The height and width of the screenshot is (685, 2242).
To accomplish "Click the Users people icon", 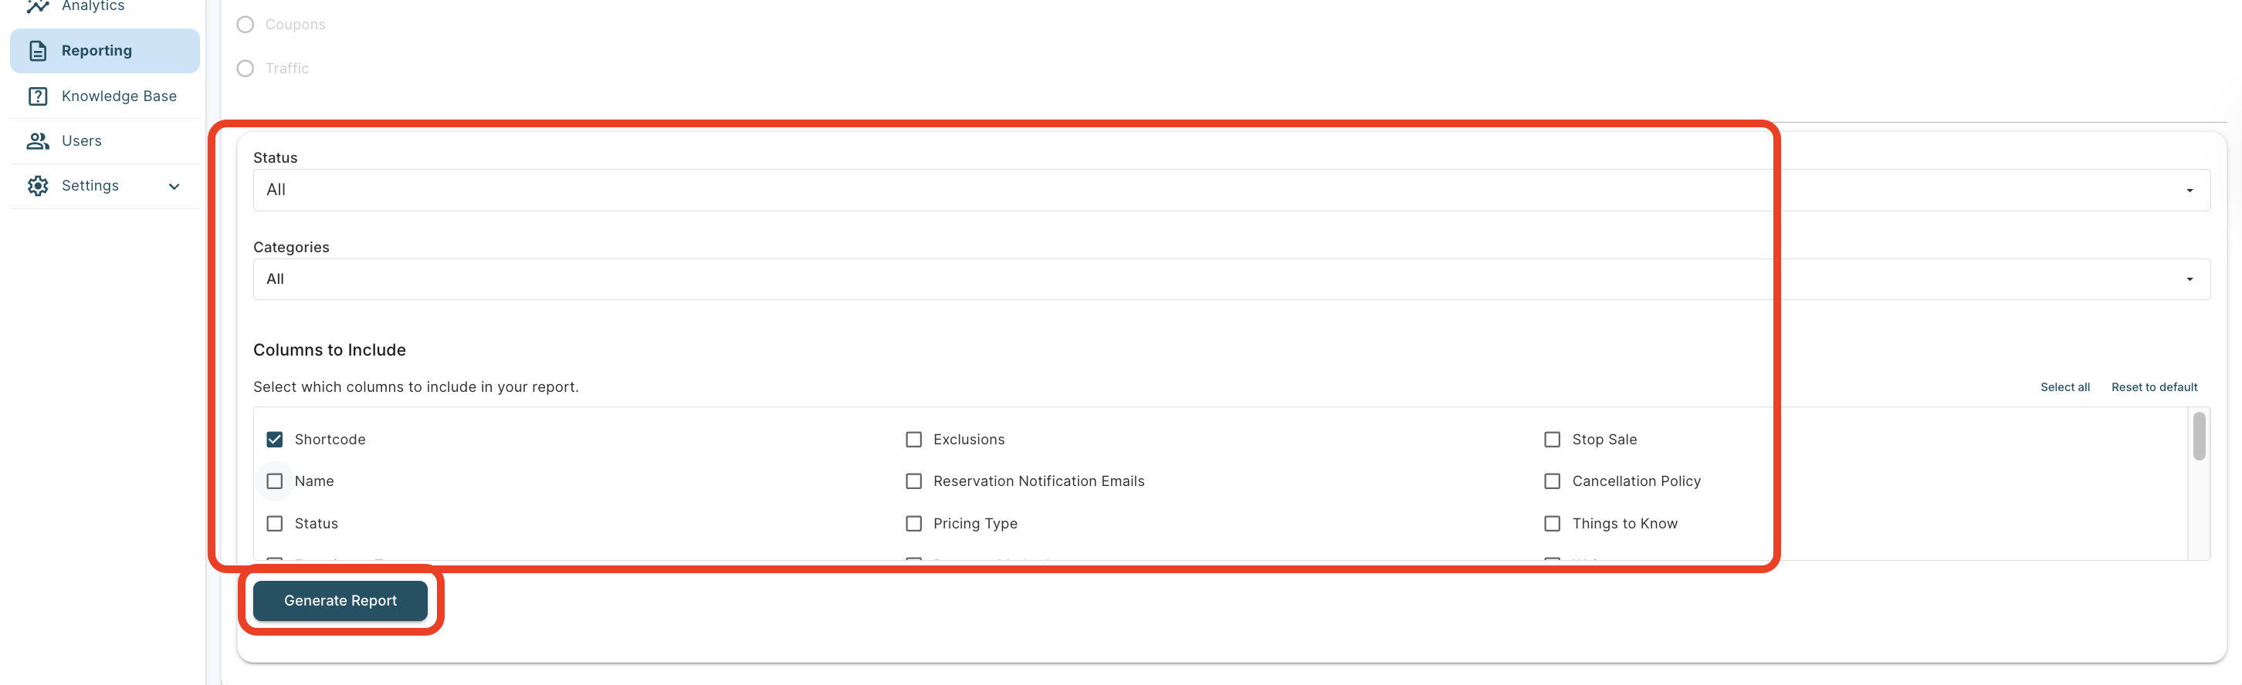I will click(x=37, y=141).
